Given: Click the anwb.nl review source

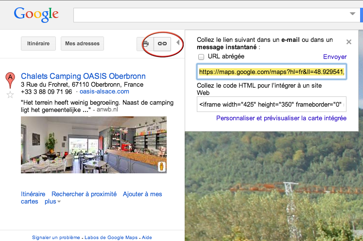Looking at the screenshot, I should pos(107,110).
